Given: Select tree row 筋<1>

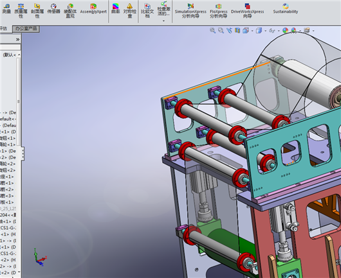Looking at the screenshot, I should point(7,183).
